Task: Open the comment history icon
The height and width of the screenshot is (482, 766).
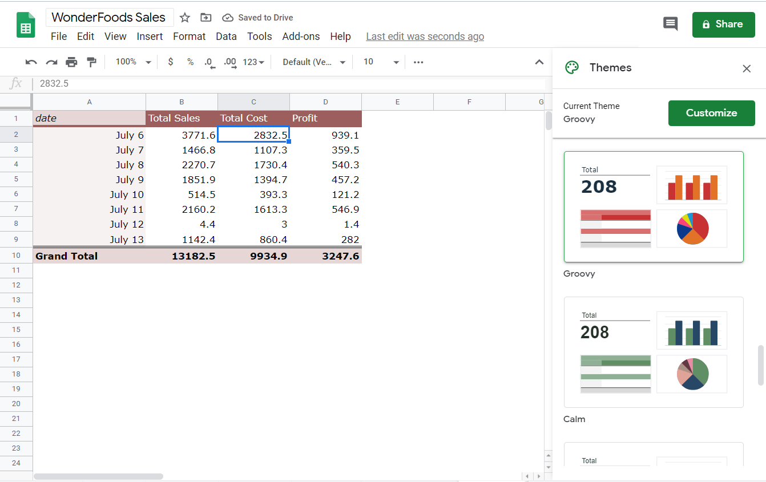Action: (671, 24)
